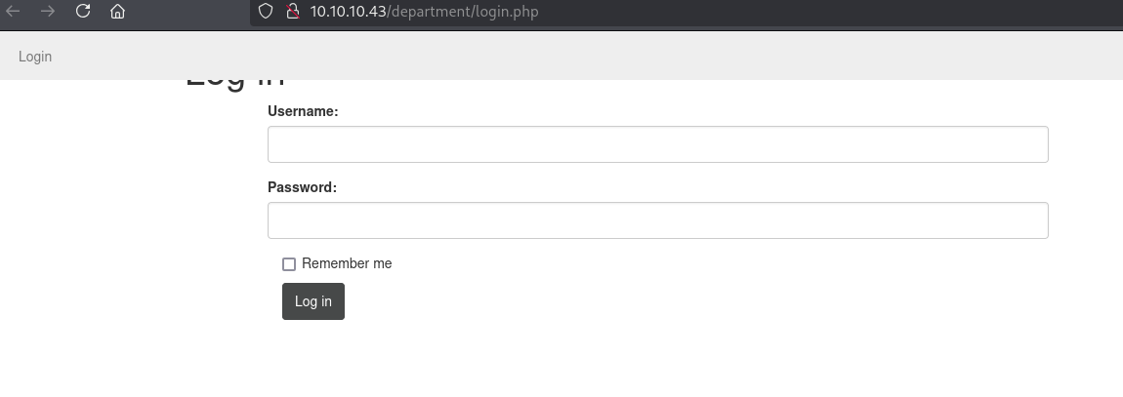
Task: Click the partially hidden Log in heading
Action: click(x=235, y=84)
